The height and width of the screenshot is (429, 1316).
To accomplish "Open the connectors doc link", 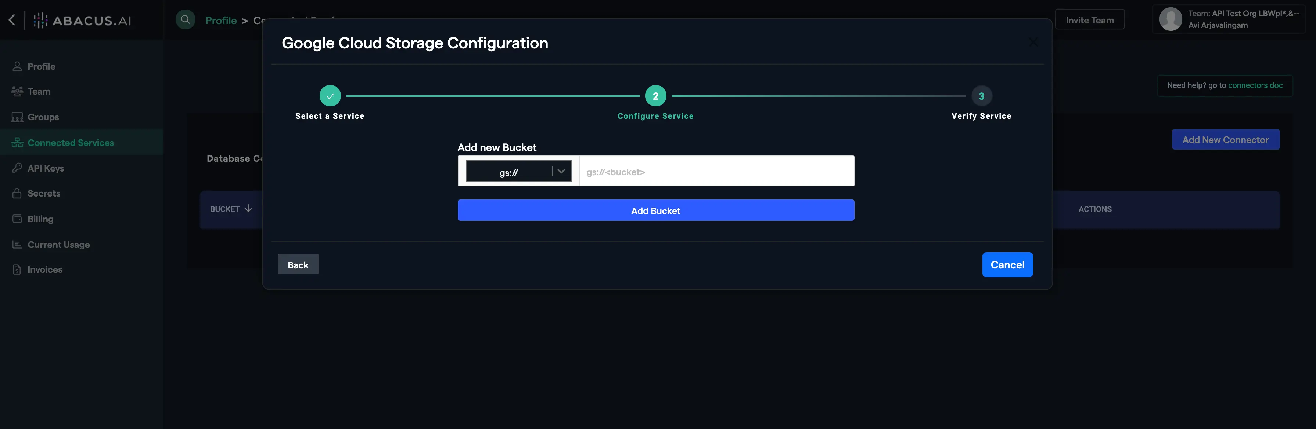I will point(1255,85).
